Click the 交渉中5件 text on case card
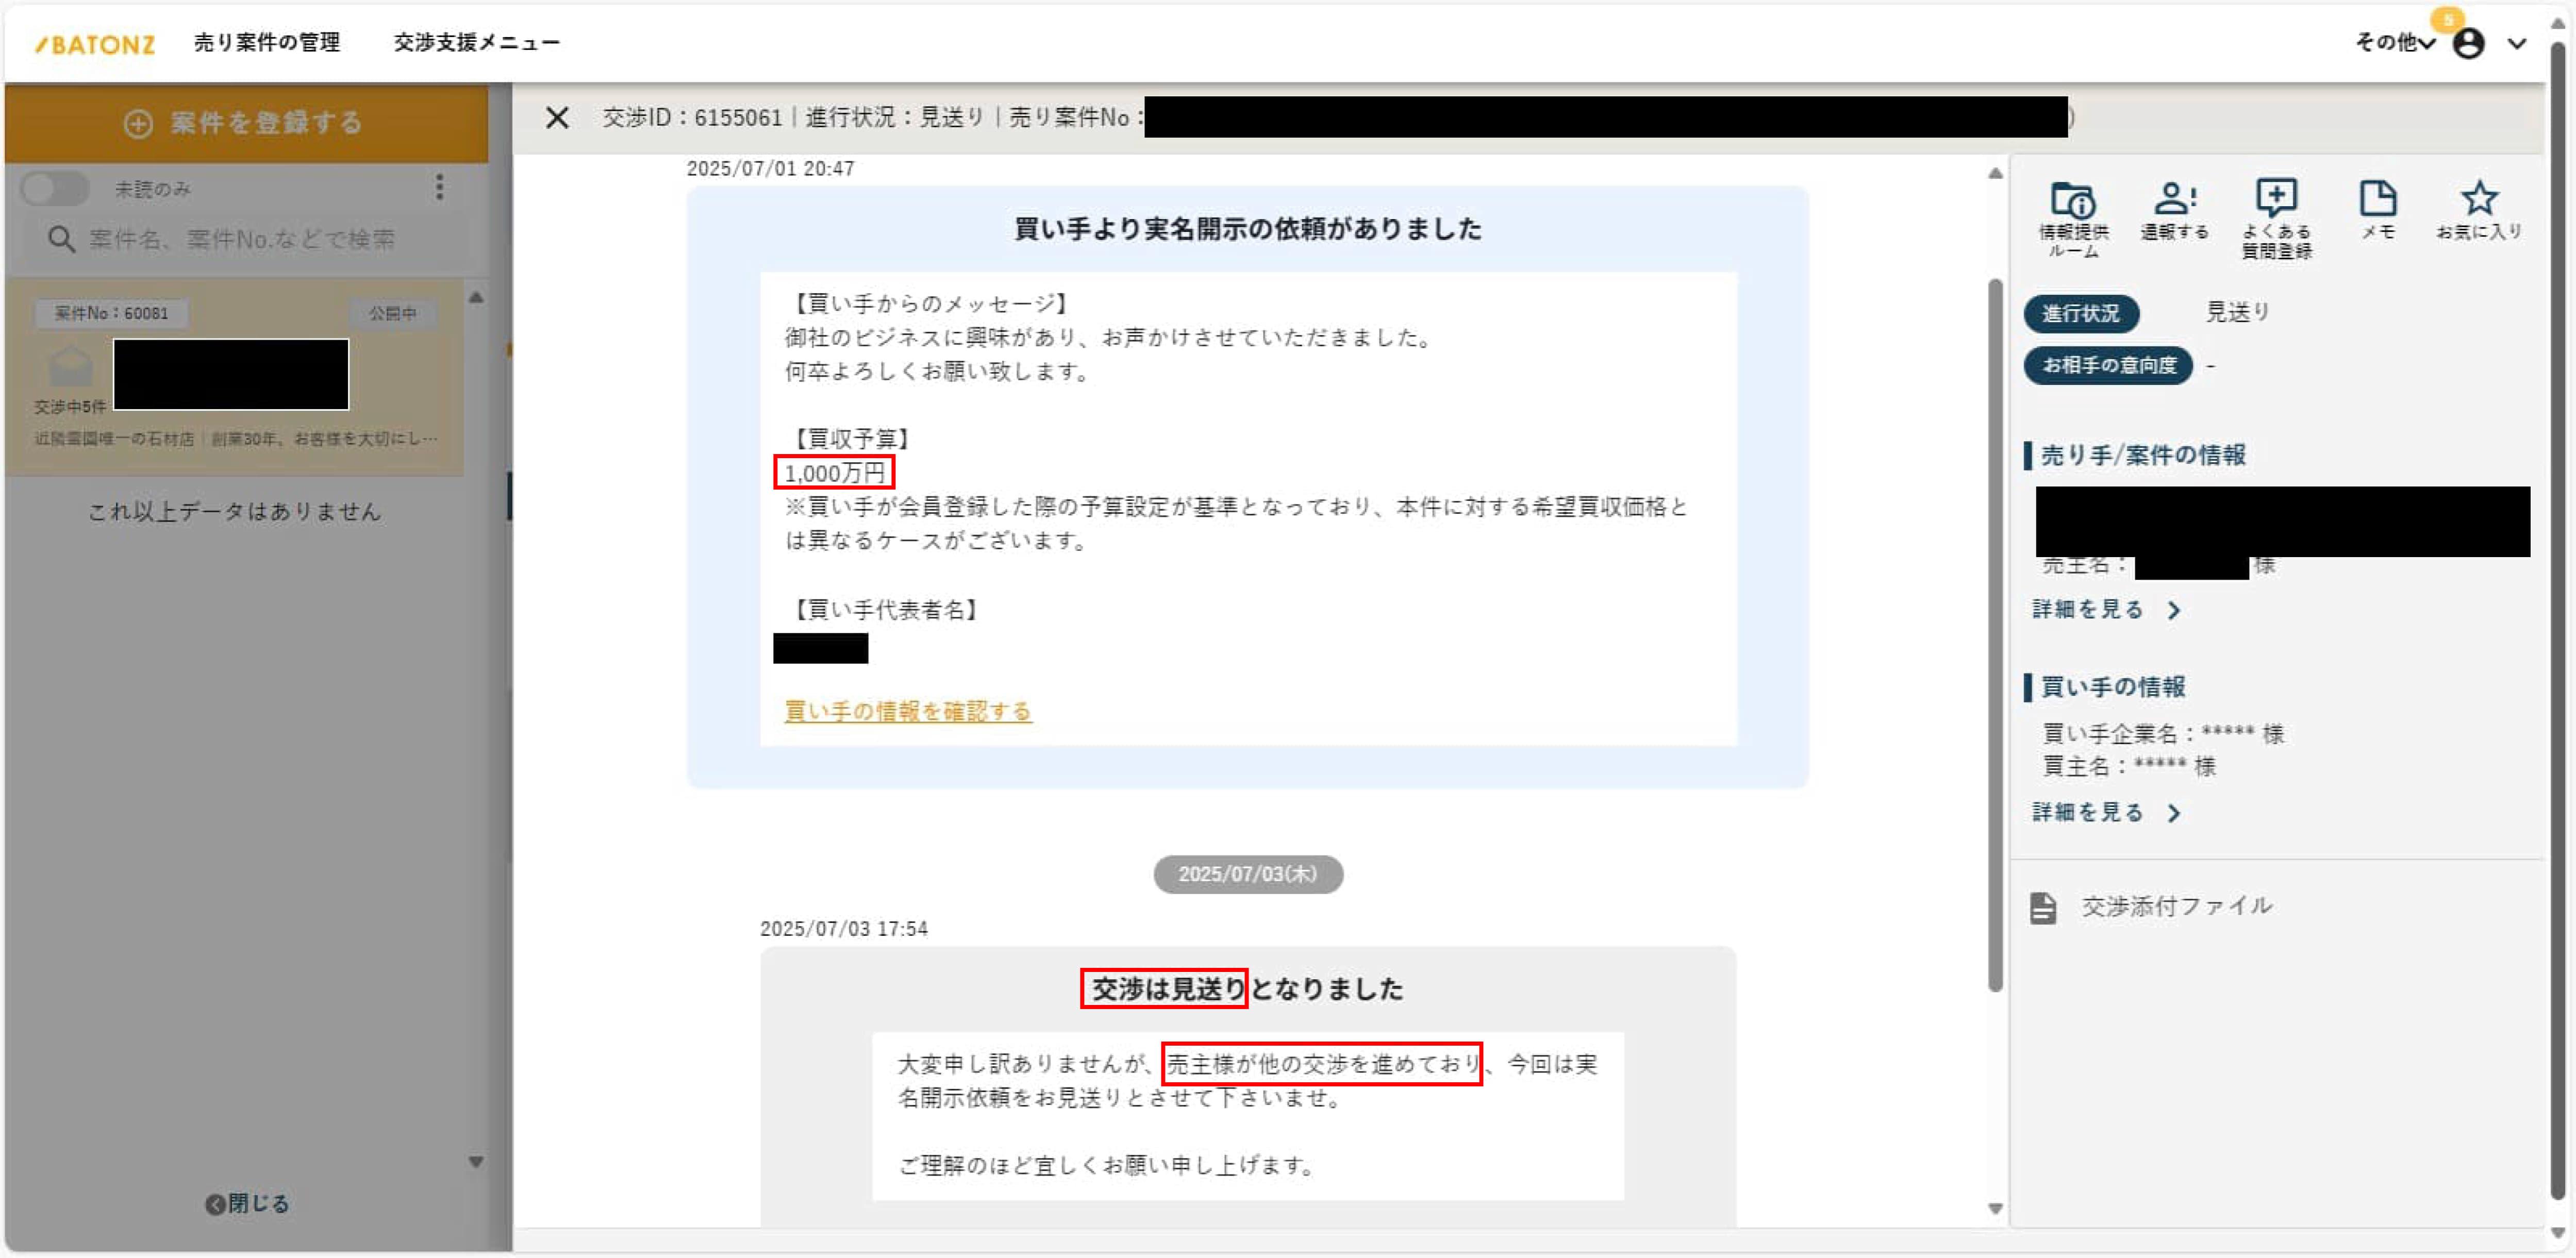The image size is (2576, 1258). 70,407
